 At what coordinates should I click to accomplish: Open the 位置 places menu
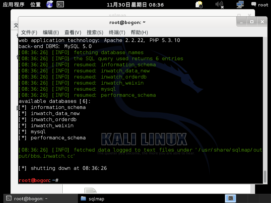(x=36, y=4)
